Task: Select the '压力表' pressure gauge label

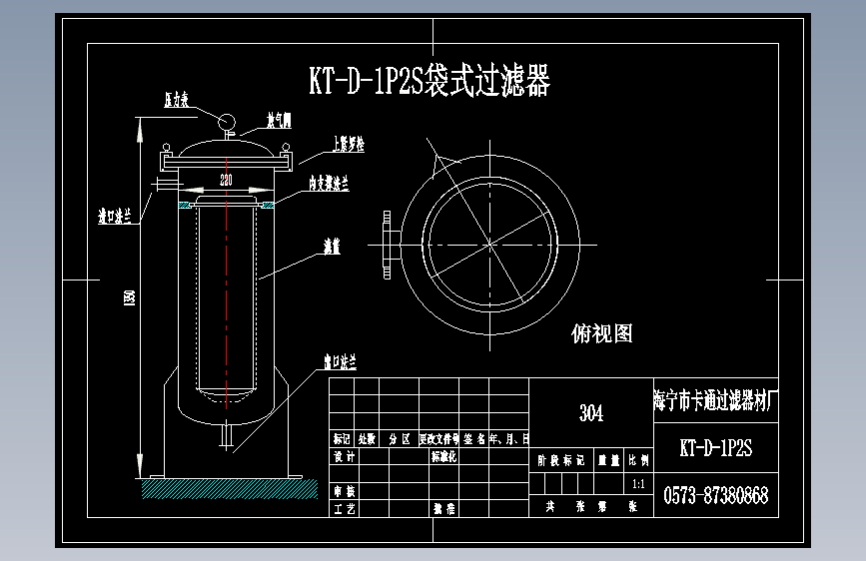Action: point(176,100)
